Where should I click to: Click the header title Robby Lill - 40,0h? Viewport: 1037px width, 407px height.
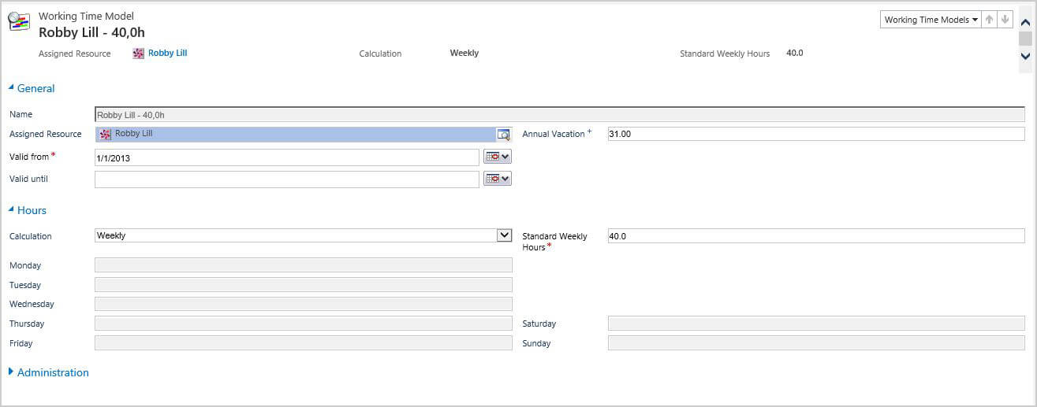[x=91, y=33]
